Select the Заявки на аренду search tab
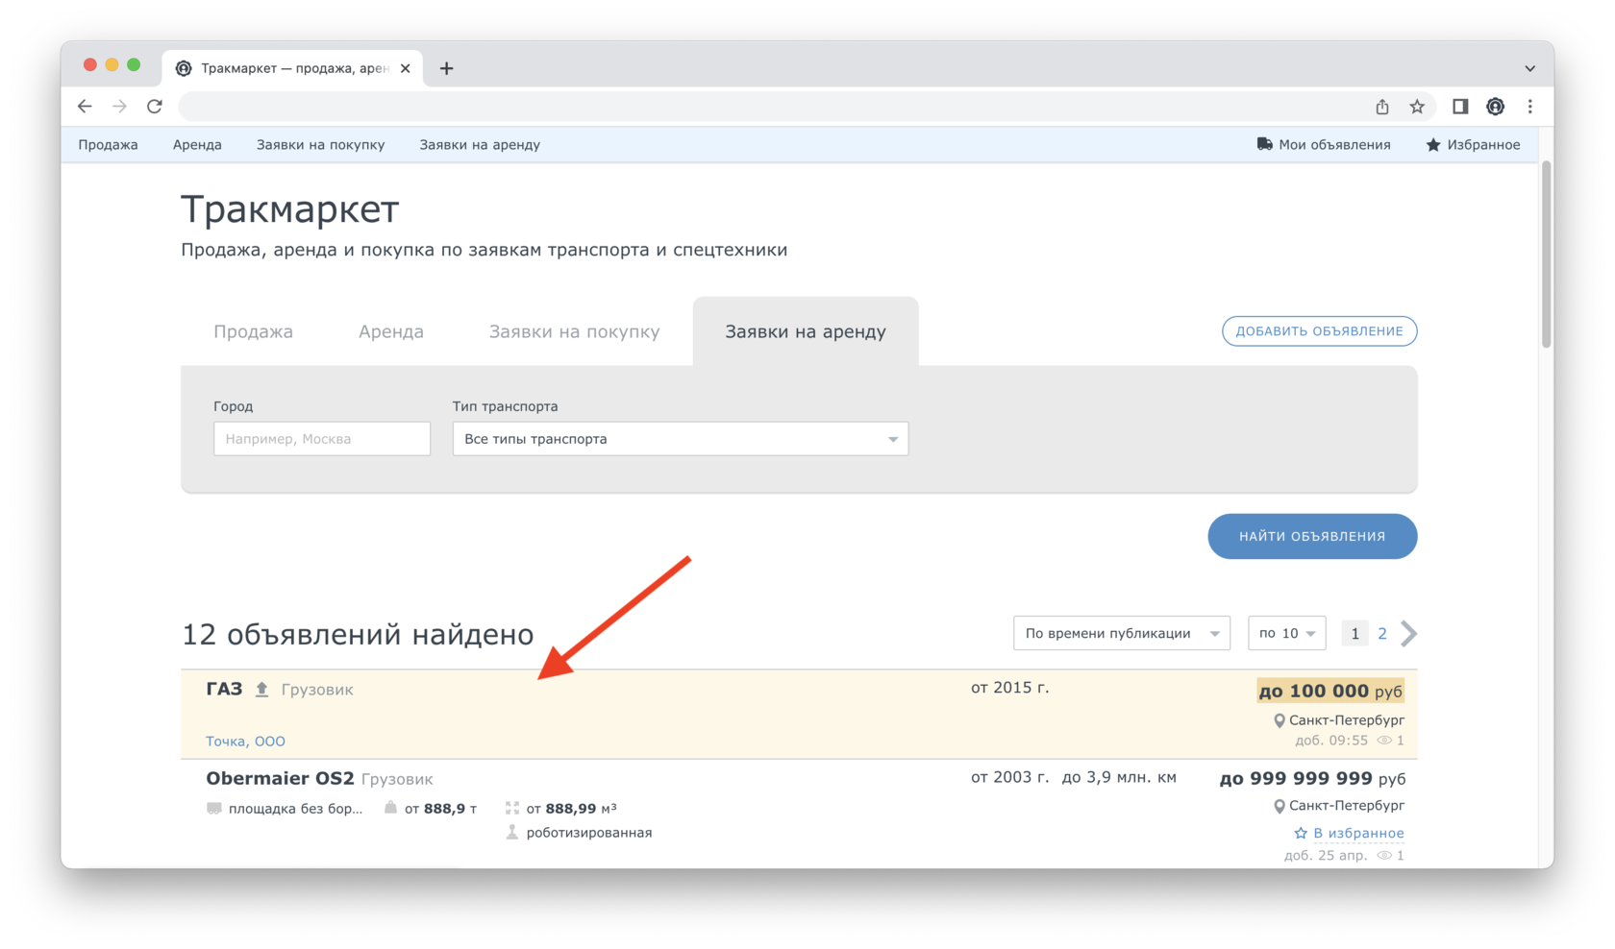 click(x=806, y=331)
